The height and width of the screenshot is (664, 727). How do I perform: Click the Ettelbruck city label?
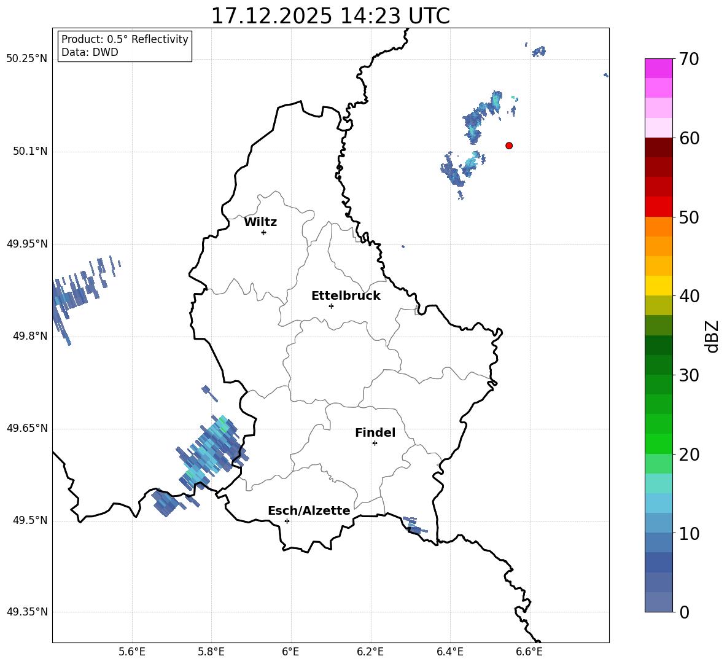pos(346,296)
